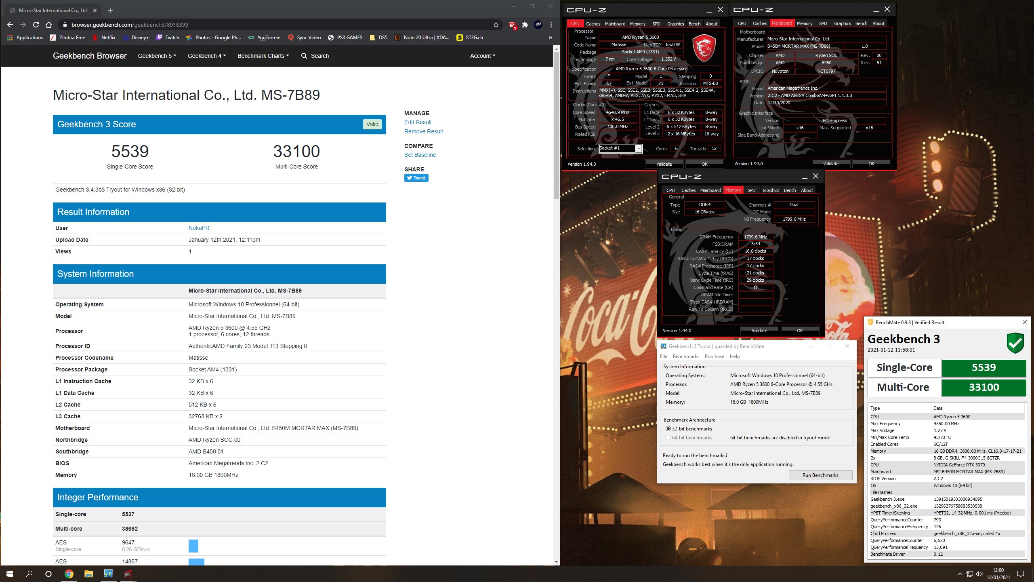Click the Set Baseline link
The width and height of the screenshot is (1034, 582).
coord(420,155)
